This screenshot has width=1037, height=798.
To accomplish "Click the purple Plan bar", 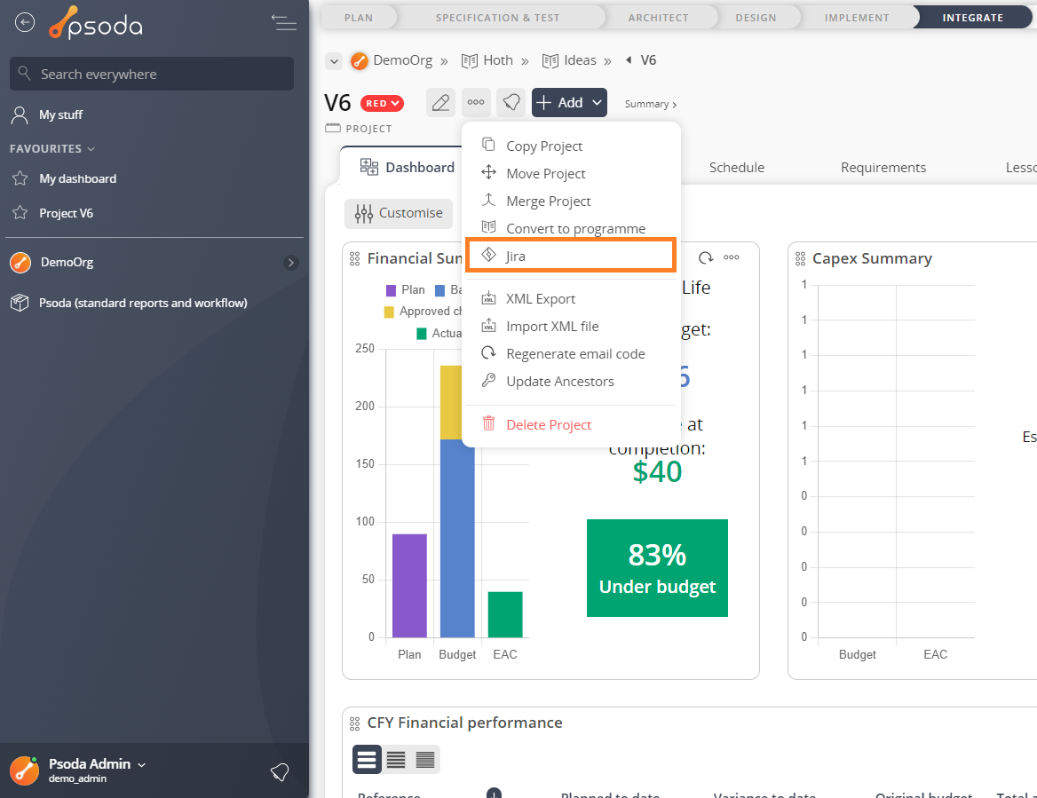I will 409,586.
